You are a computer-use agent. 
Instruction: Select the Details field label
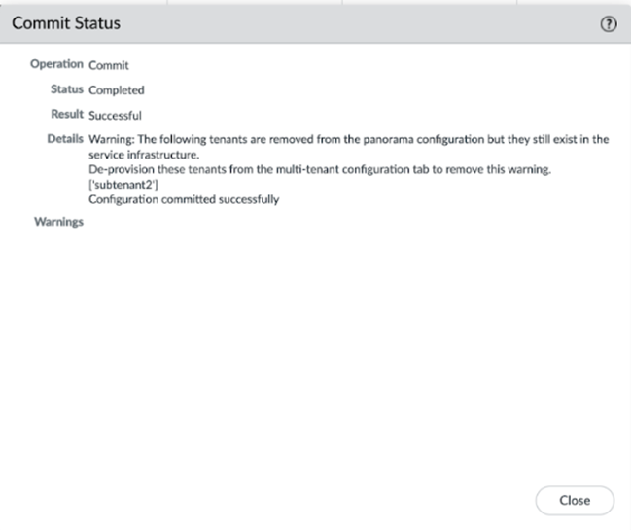64,139
